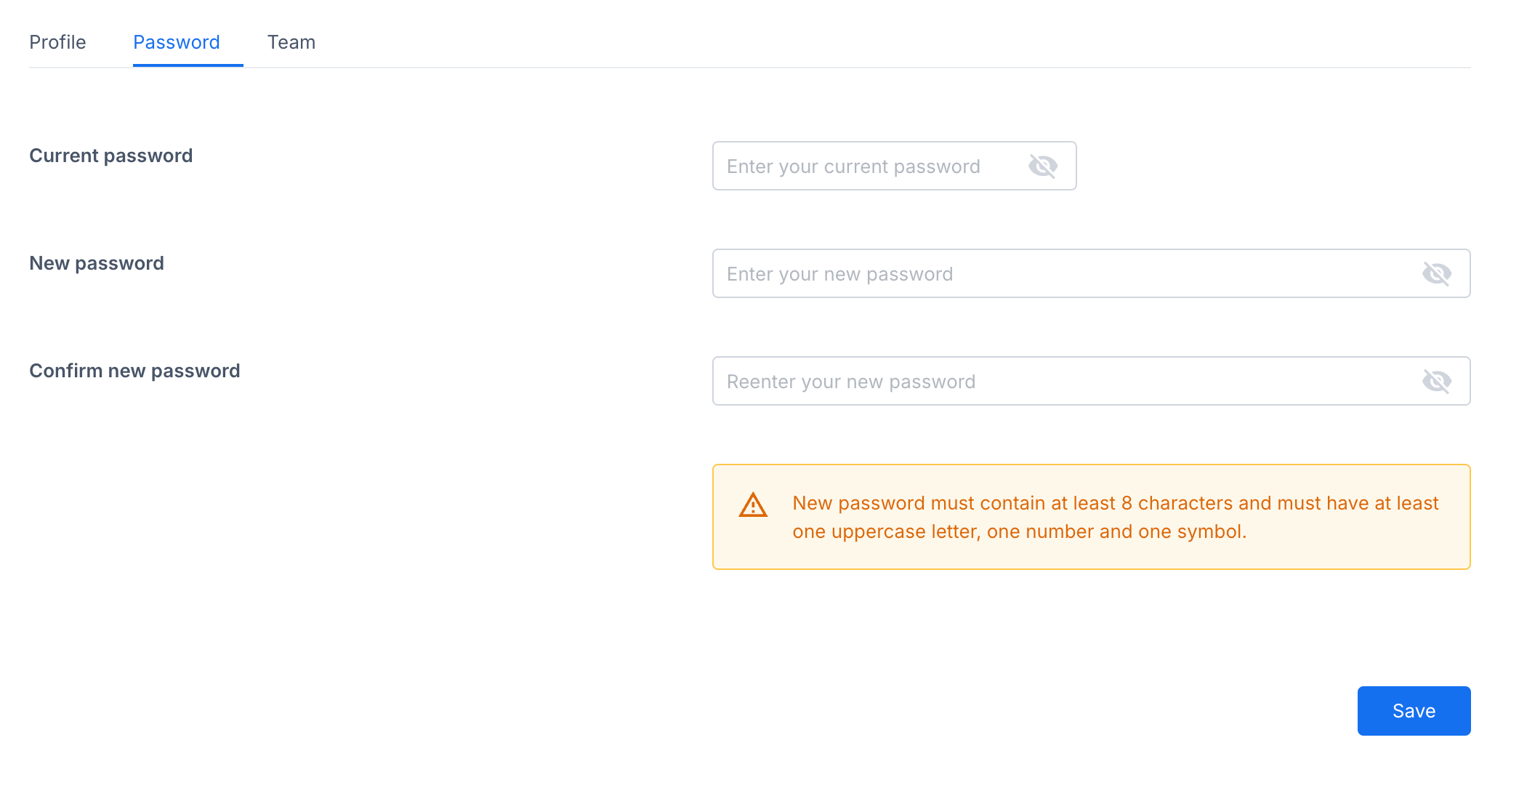Click the "Confirm new password" label
This screenshot has height=804, width=1519.
(134, 371)
